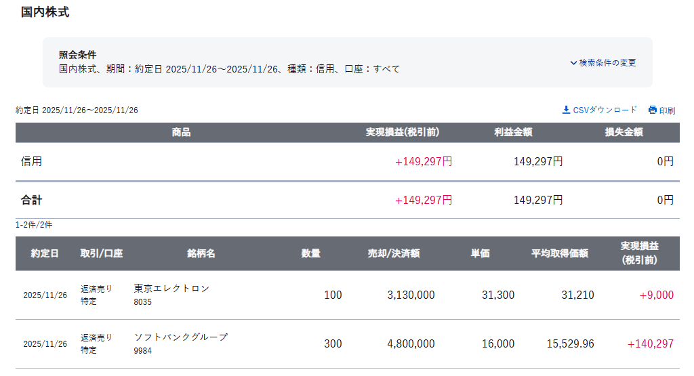Screen dimensions: 694x376
Task: Click the +9,000 realized profit value
Action: click(656, 295)
